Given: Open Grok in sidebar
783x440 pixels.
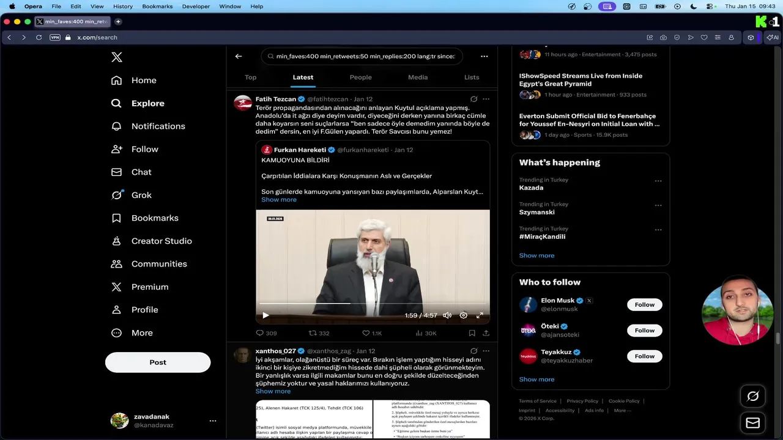Looking at the screenshot, I should pyautogui.click(x=132, y=195).
